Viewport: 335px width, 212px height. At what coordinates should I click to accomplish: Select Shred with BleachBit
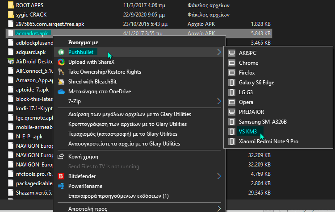point(139,82)
